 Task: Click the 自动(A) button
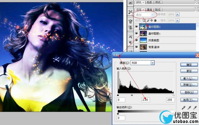[189, 92]
